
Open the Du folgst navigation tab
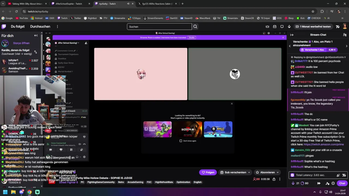(x=18, y=26)
